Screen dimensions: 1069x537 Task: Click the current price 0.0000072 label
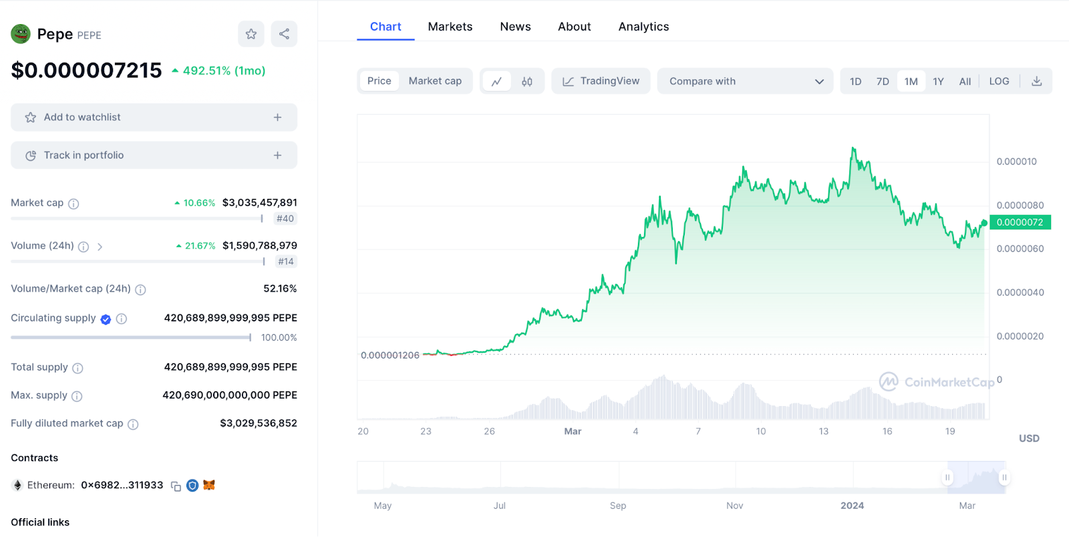(x=1020, y=222)
